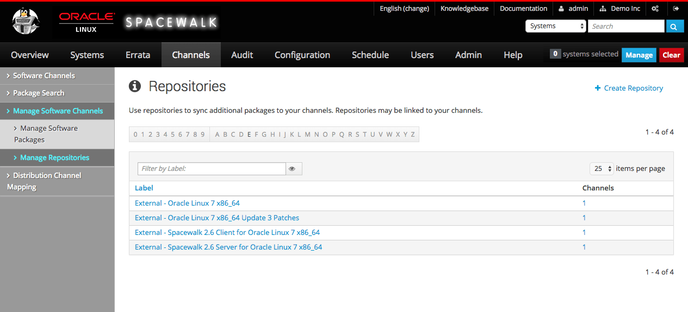Click Create Repository link
Image resolution: width=688 pixels, height=312 pixels.
tap(629, 88)
